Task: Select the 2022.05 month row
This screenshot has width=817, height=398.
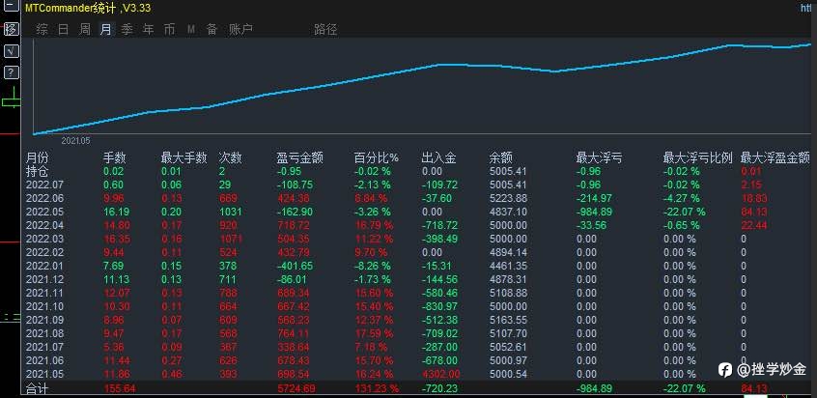Action: click(x=418, y=212)
